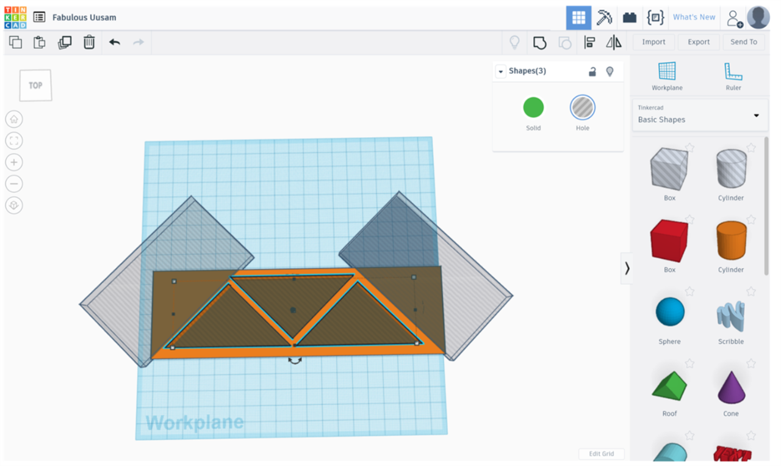This screenshot has height=466, width=781.
Task: Favorite the hole Cylinder with star
Action: 751,147
